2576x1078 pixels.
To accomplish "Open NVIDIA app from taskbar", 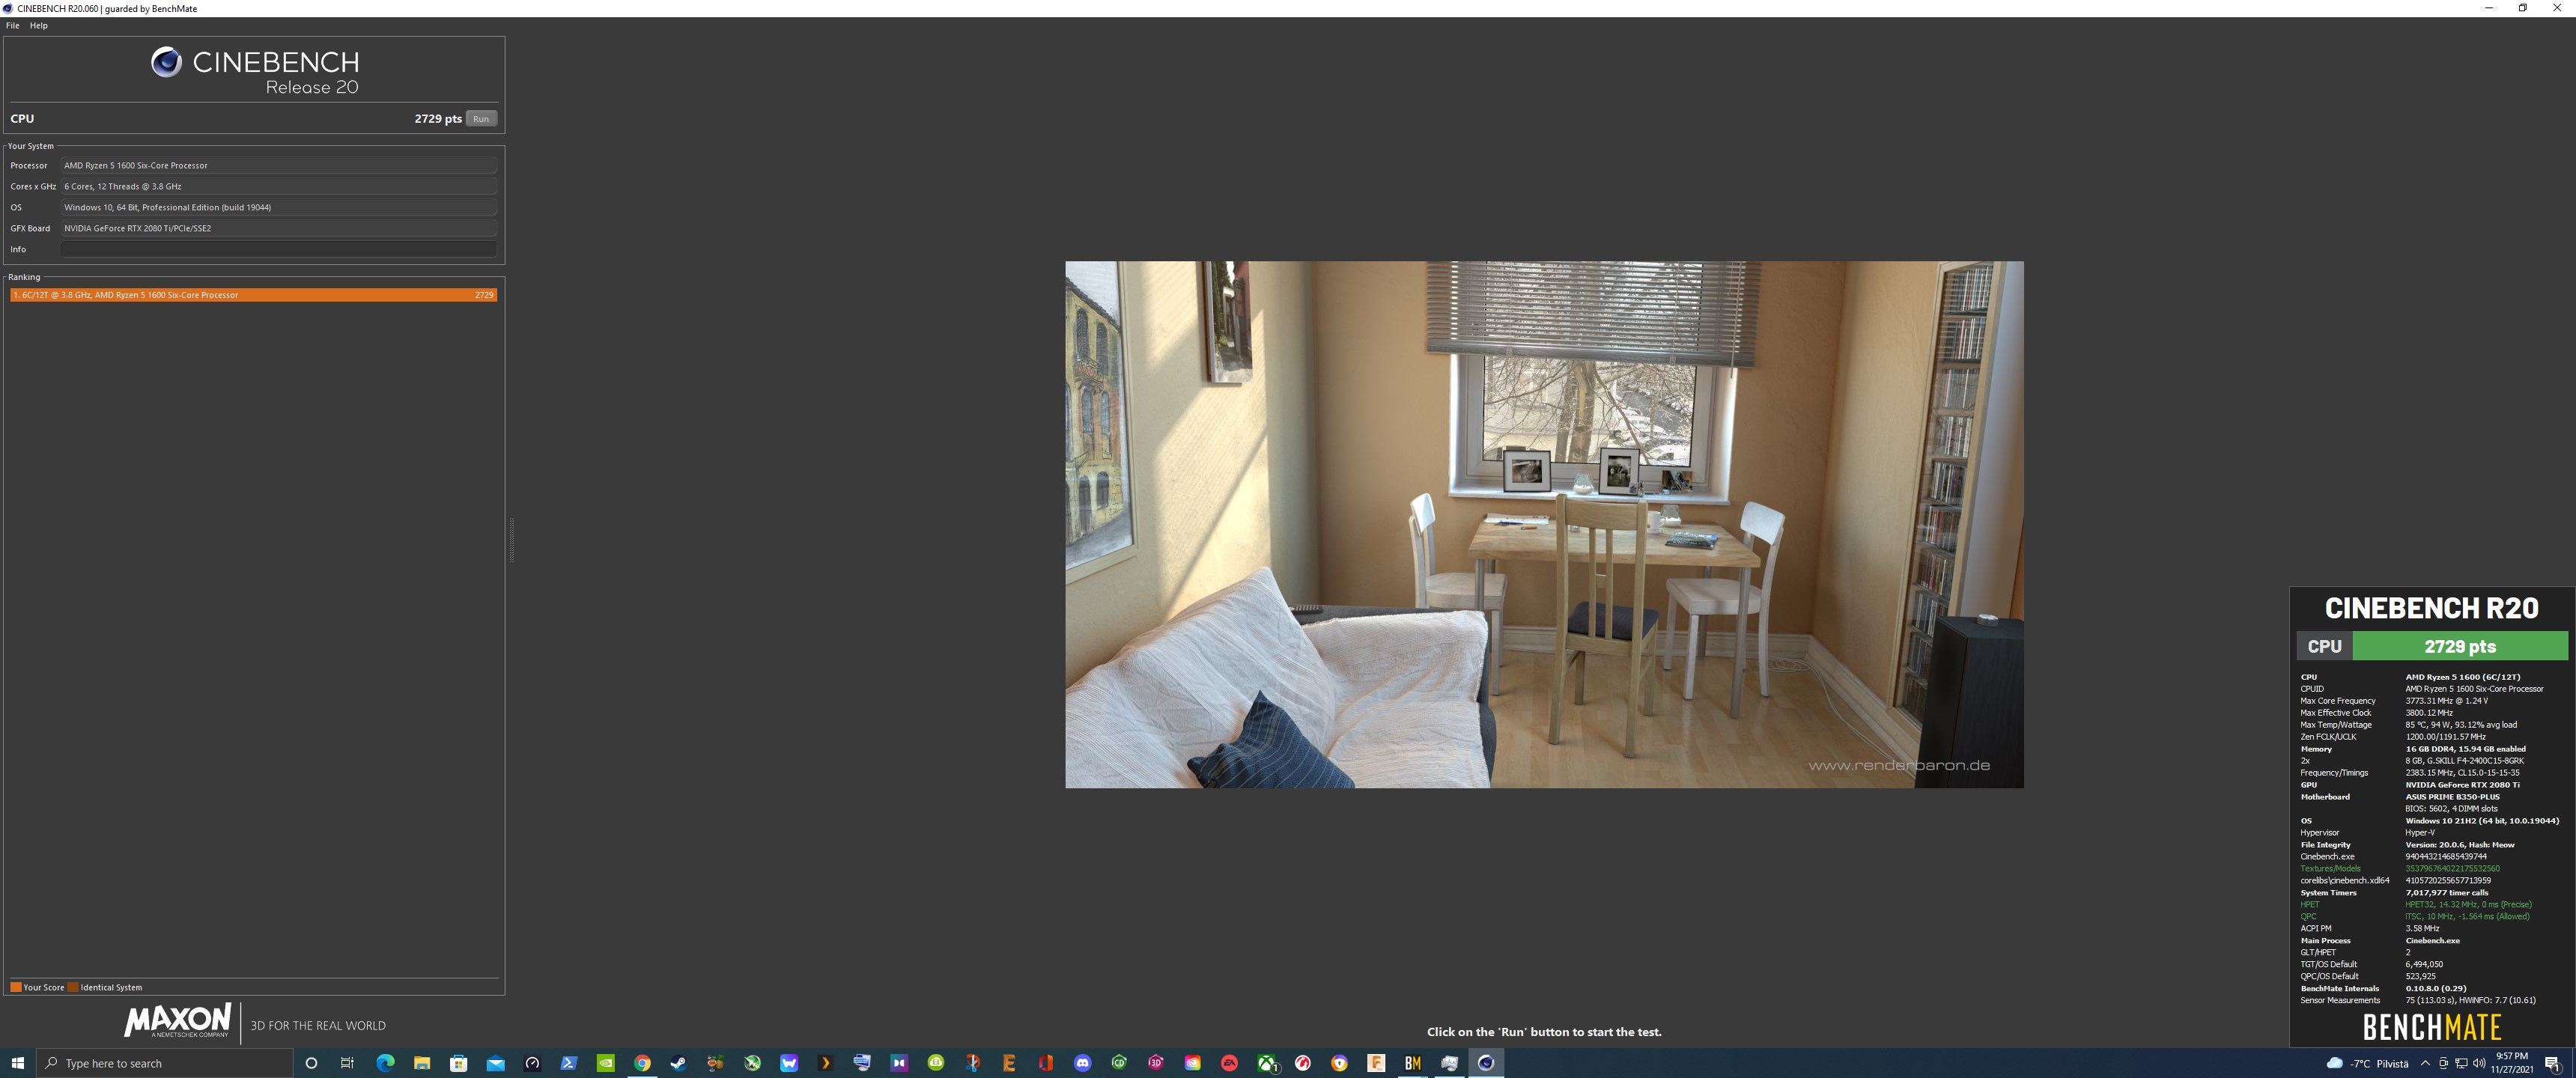I will coord(605,1063).
